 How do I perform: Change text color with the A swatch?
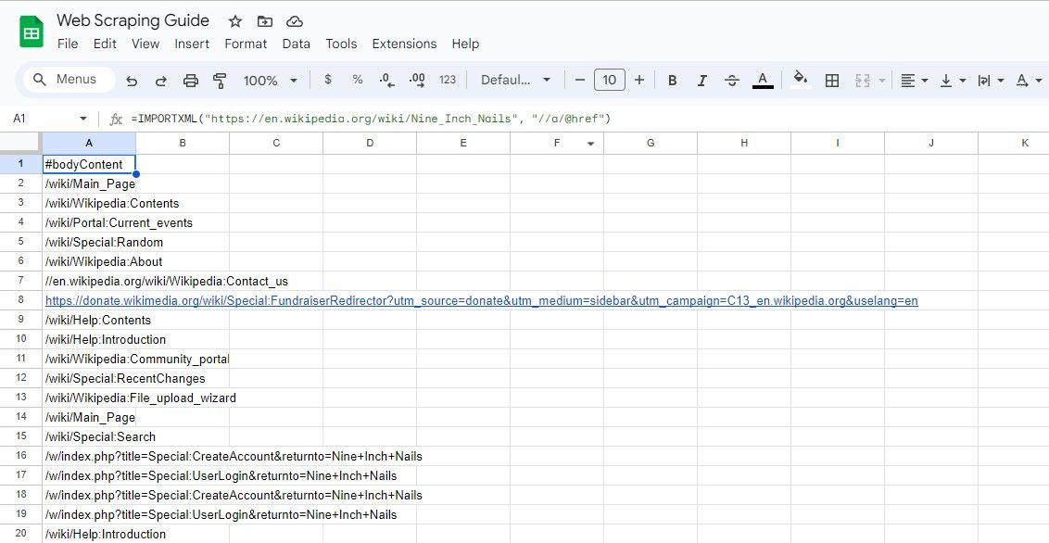pyautogui.click(x=763, y=80)
